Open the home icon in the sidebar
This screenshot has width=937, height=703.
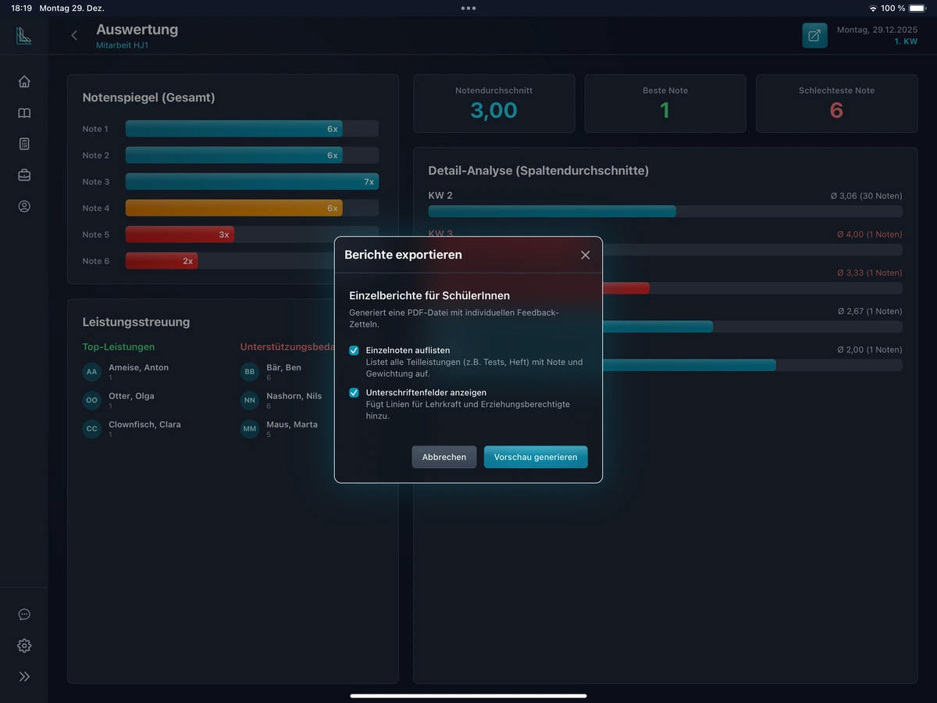pyautogui.click(x=24, y=82)
